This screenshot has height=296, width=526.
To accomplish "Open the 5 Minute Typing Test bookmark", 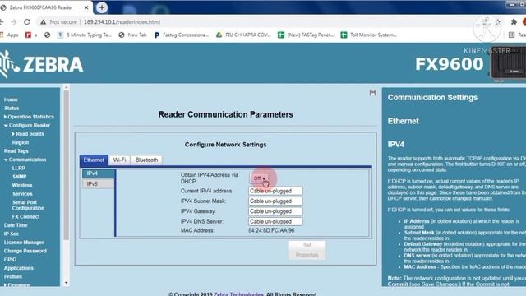I will 85,35.
